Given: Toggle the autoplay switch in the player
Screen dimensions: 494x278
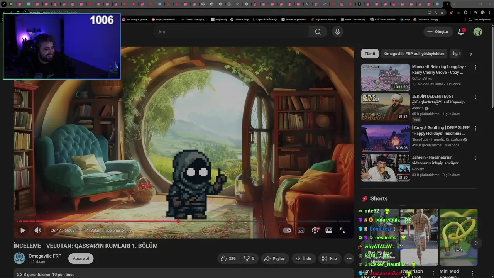Looking at the screenshot, I should tap(287, 230).
